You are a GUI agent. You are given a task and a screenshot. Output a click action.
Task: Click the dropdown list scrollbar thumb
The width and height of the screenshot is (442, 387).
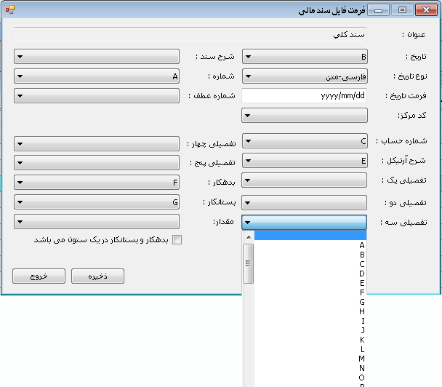[x=249, y=263]
